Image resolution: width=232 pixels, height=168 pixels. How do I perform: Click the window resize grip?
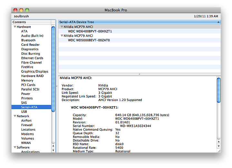point(219,151)
